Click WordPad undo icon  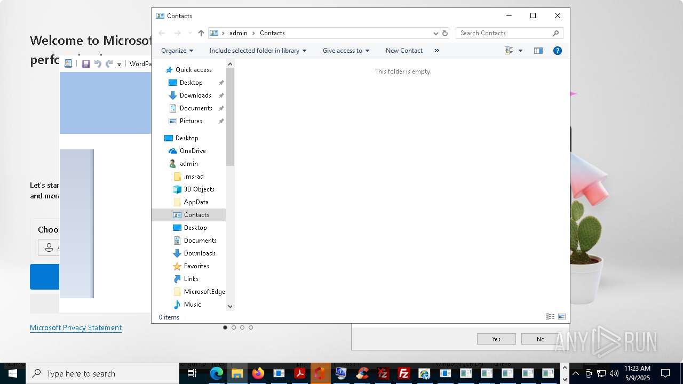[x=98, y=63]
